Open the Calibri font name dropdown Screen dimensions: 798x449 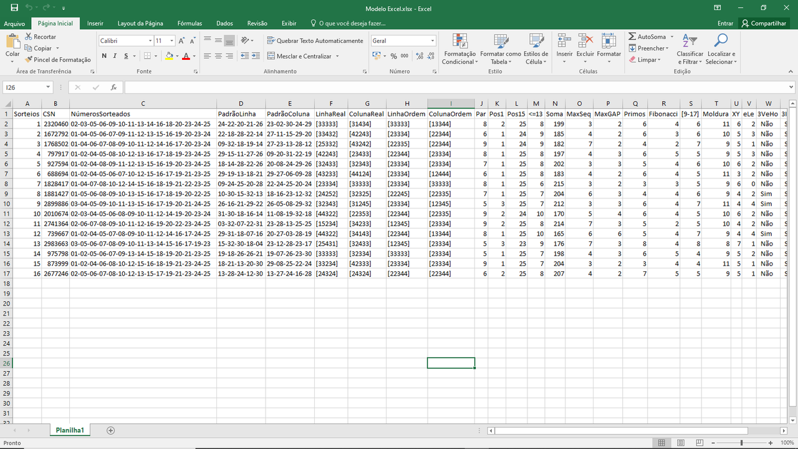150,41
